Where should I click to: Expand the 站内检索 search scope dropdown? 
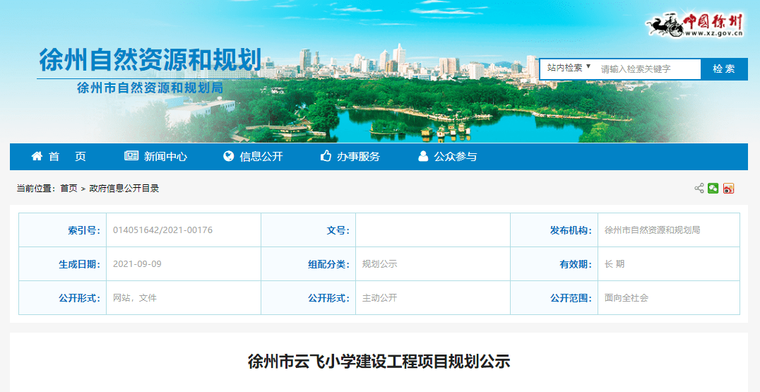pos(569,69)
